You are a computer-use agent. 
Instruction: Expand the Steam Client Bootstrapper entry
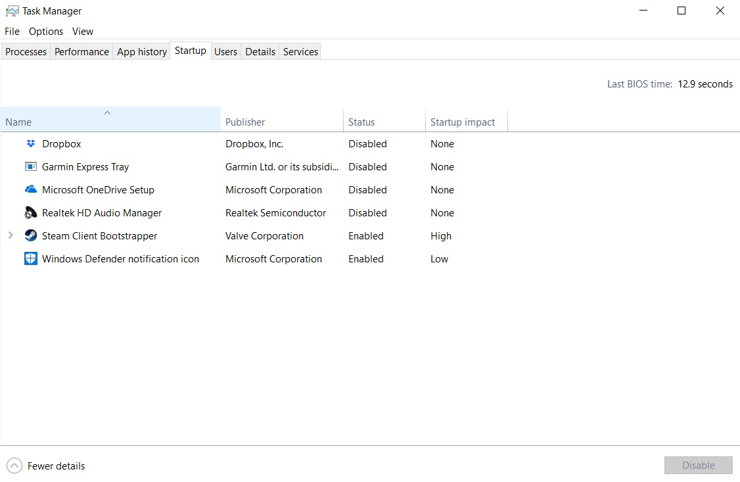11,235
